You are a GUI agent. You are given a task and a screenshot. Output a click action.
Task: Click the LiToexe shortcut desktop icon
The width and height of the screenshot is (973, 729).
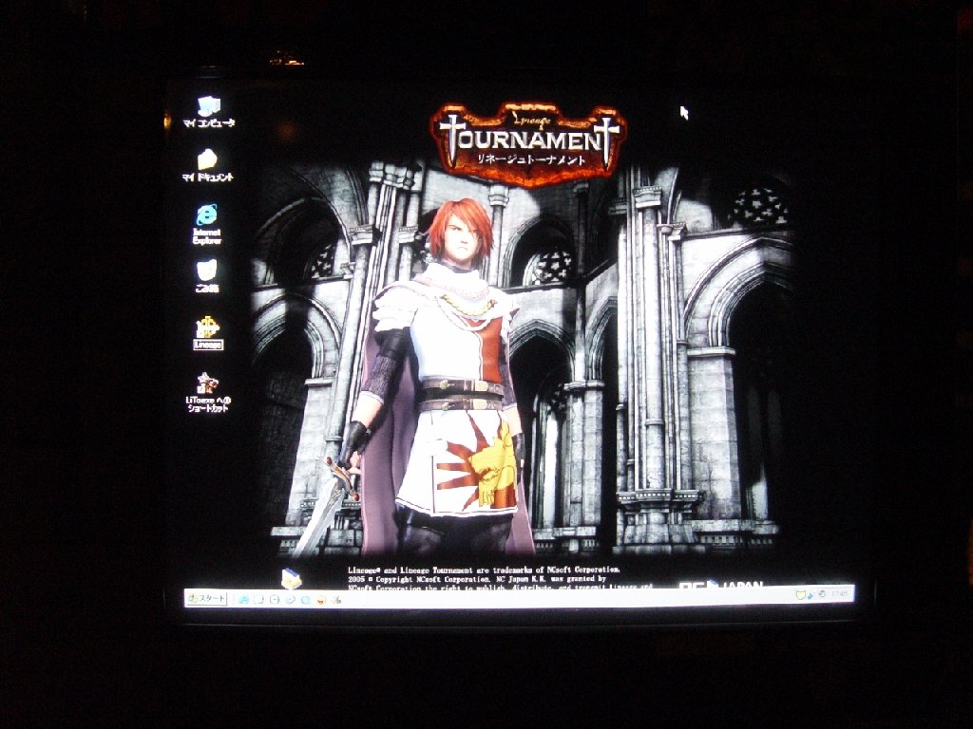pyautogui.click(x=207, y=383)
